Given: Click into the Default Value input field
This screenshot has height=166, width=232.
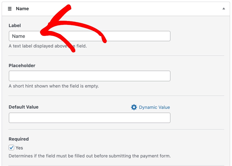Looking at the screenshot, I should [x=89, y=118].
